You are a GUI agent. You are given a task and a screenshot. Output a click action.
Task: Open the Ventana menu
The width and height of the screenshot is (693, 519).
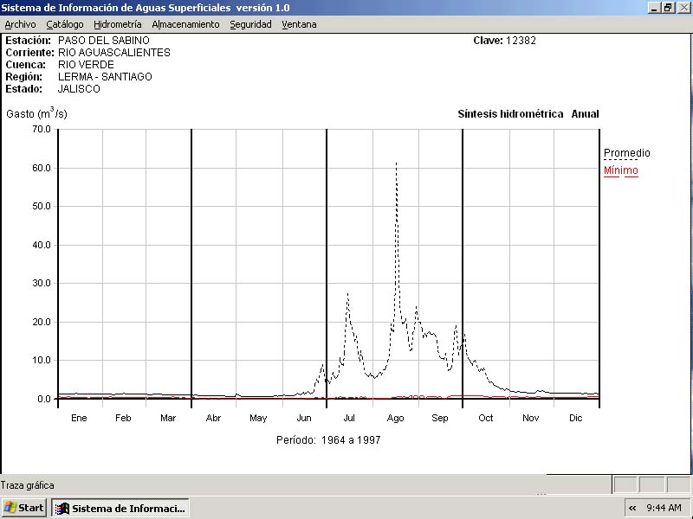(299, 24)
